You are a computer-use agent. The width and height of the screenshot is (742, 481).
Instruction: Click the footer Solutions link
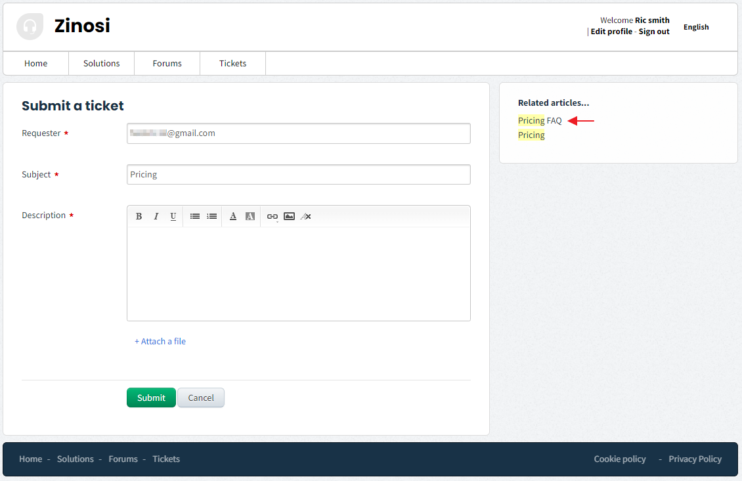[x=76, y=459]
